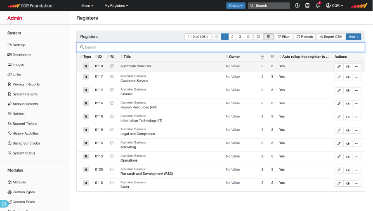Sort the table by Title column
The height and width of the screenshot is (211, 373).
(125, 56)
